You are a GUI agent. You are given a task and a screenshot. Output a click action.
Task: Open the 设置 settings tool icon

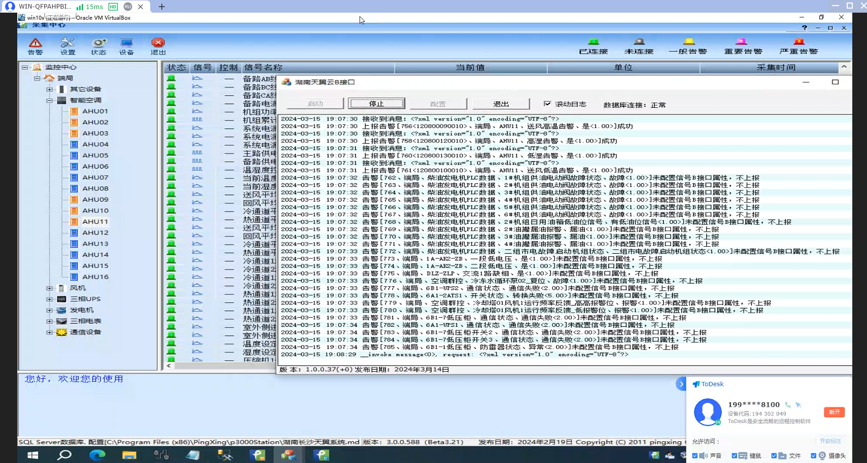pos(67,46)
